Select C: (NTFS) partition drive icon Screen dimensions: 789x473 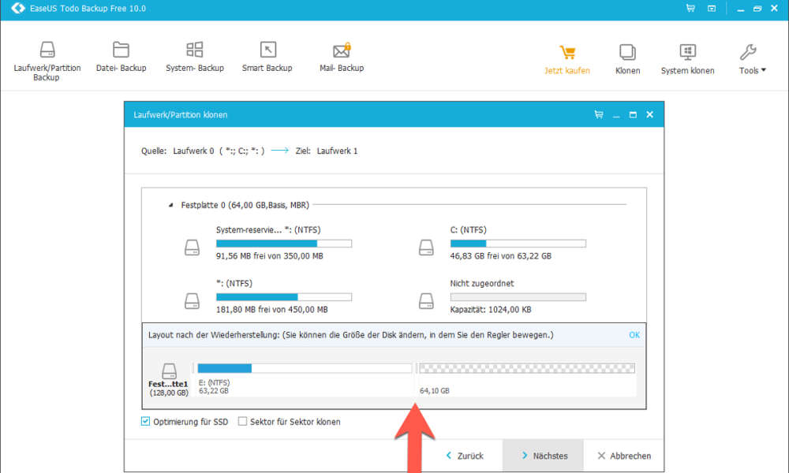coord(426,248)
